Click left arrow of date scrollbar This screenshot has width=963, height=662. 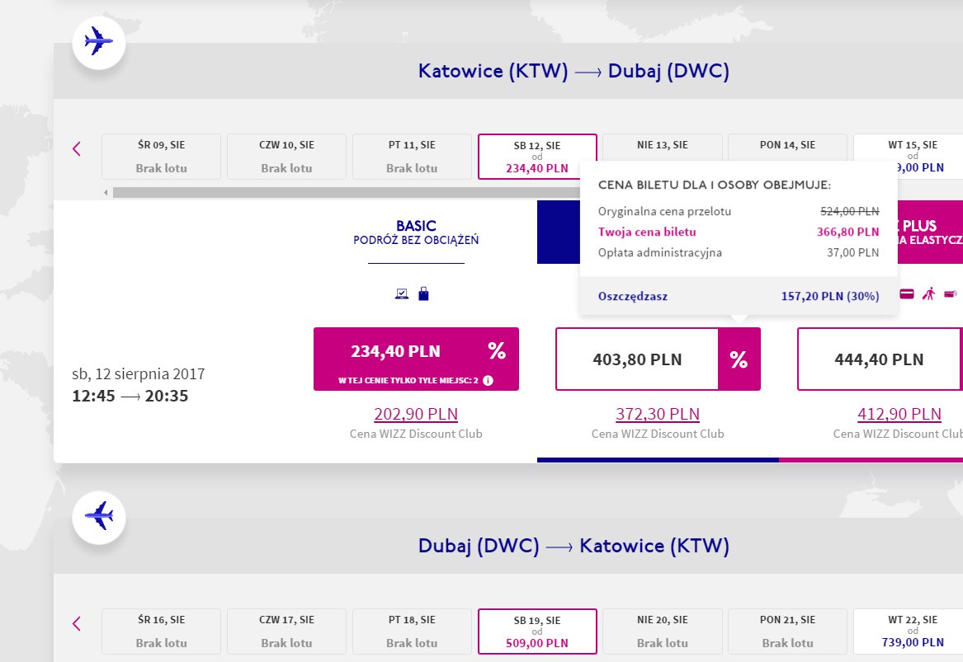click(x=106, y=193)
